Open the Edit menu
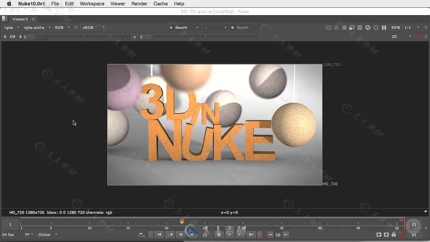 click(x=70, y=4)
